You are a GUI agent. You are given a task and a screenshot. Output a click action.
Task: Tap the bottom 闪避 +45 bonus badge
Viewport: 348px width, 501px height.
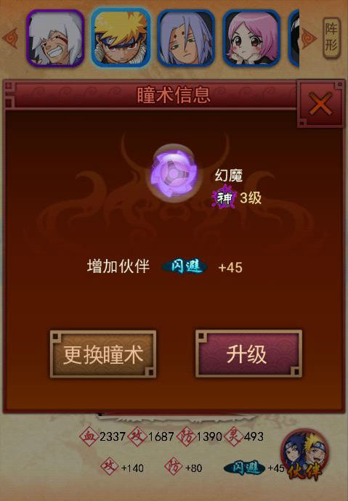pyautogui.click(x=244, y=468)
